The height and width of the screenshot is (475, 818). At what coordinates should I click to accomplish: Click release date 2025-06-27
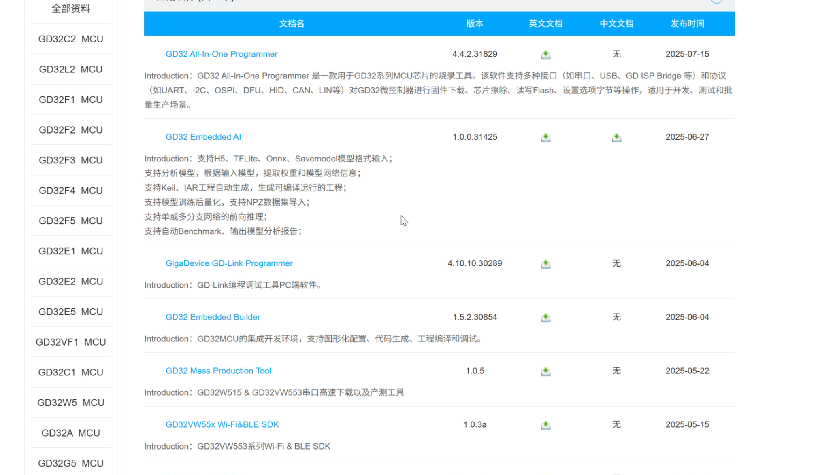687,137
